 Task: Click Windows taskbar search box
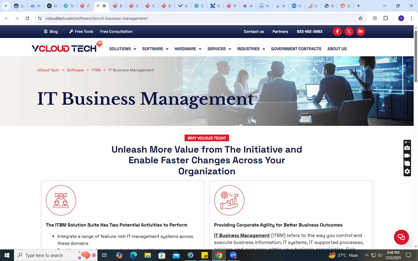click(x=56, y=255)
